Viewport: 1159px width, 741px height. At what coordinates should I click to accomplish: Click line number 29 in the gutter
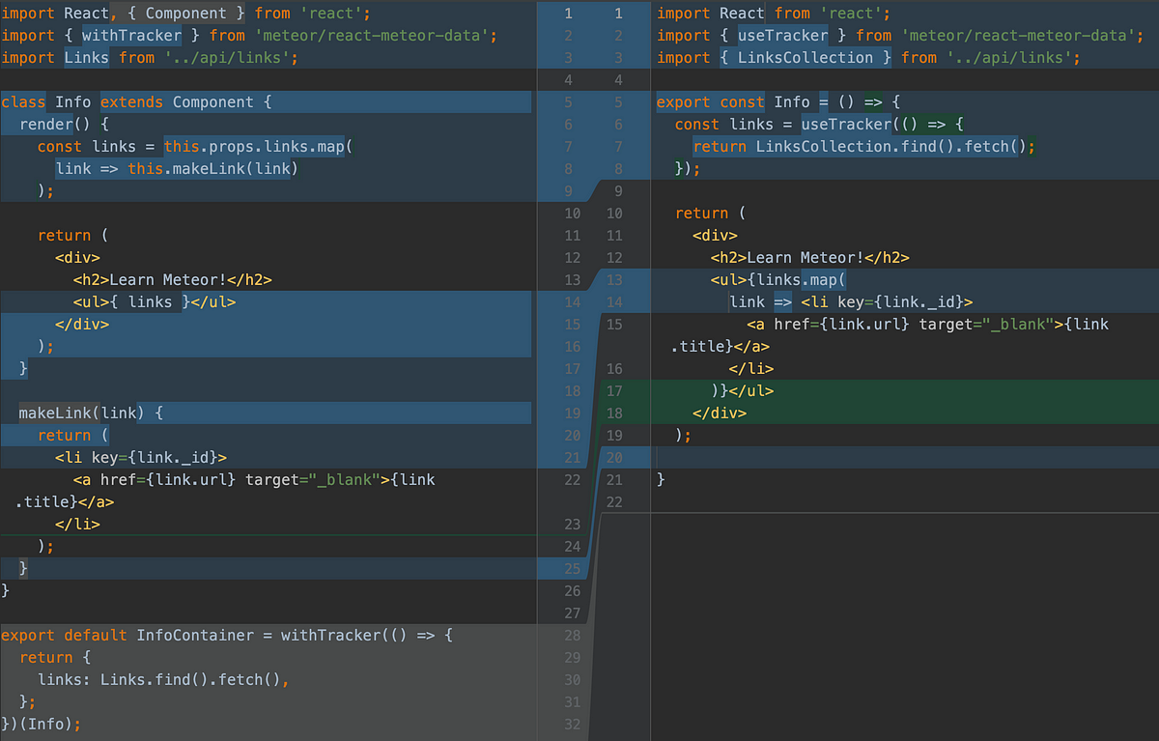point(573,658)
